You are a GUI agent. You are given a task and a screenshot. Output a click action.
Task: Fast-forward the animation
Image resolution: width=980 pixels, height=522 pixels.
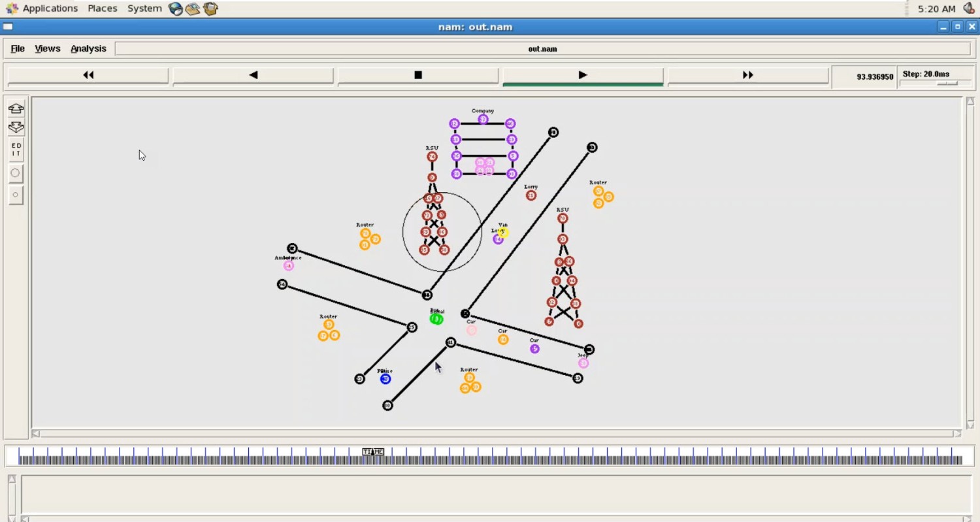click(x=747, y=74)
